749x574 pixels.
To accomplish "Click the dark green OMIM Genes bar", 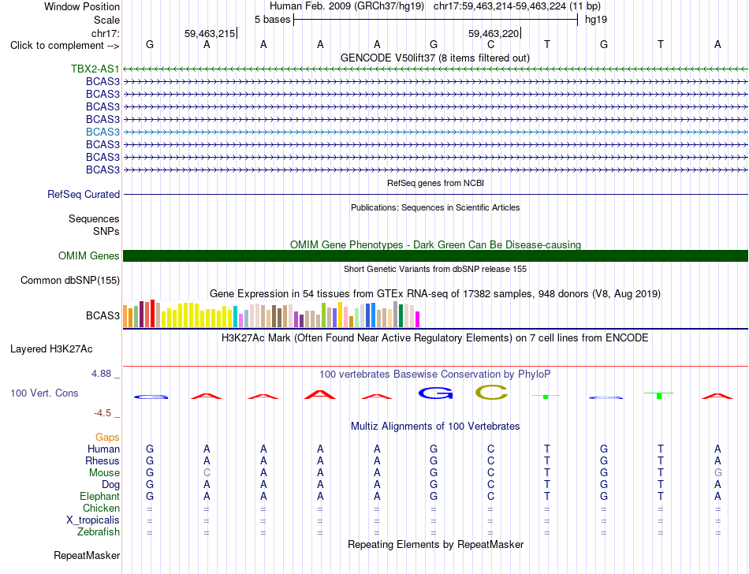I will click(435, 256).
